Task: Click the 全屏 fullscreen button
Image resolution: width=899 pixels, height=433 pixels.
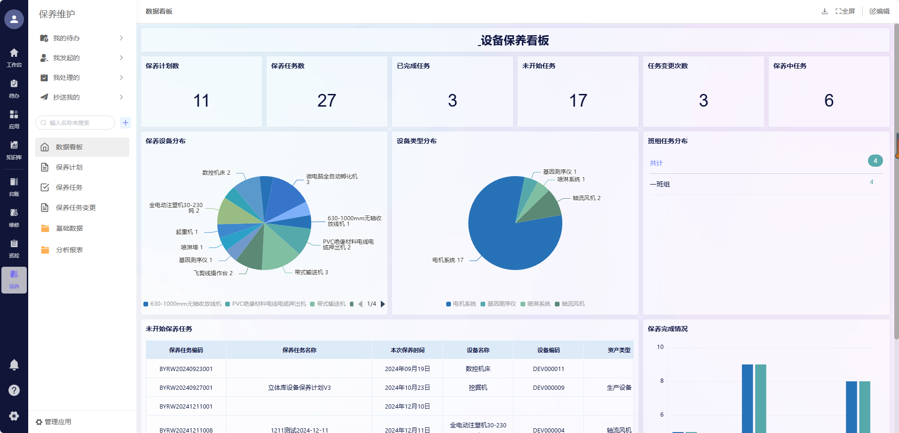Action: click(x=845, y=11)
